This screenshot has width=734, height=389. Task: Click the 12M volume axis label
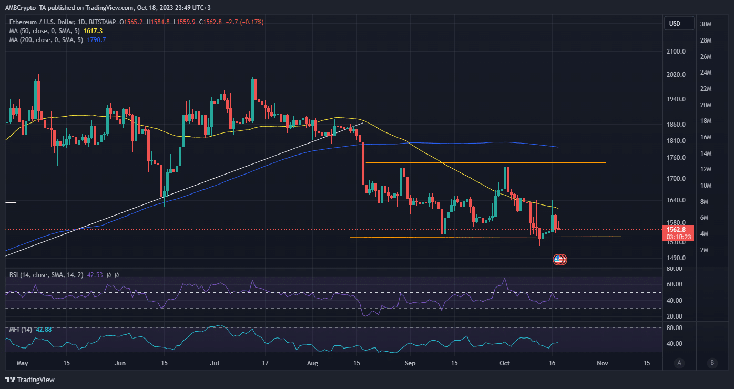pos(706,169)
